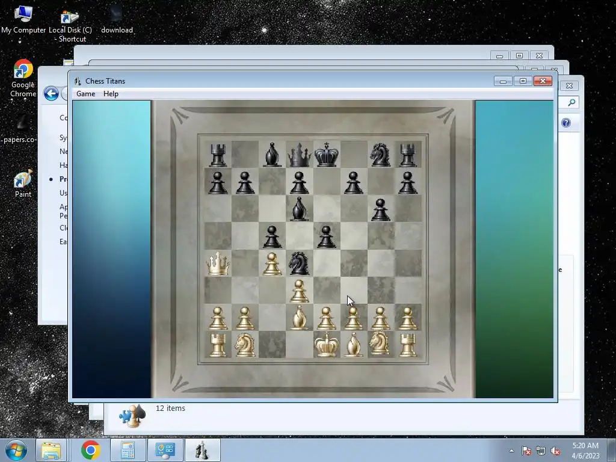
Task: Click the empty d1 square
Action: [x=300, y=345]
